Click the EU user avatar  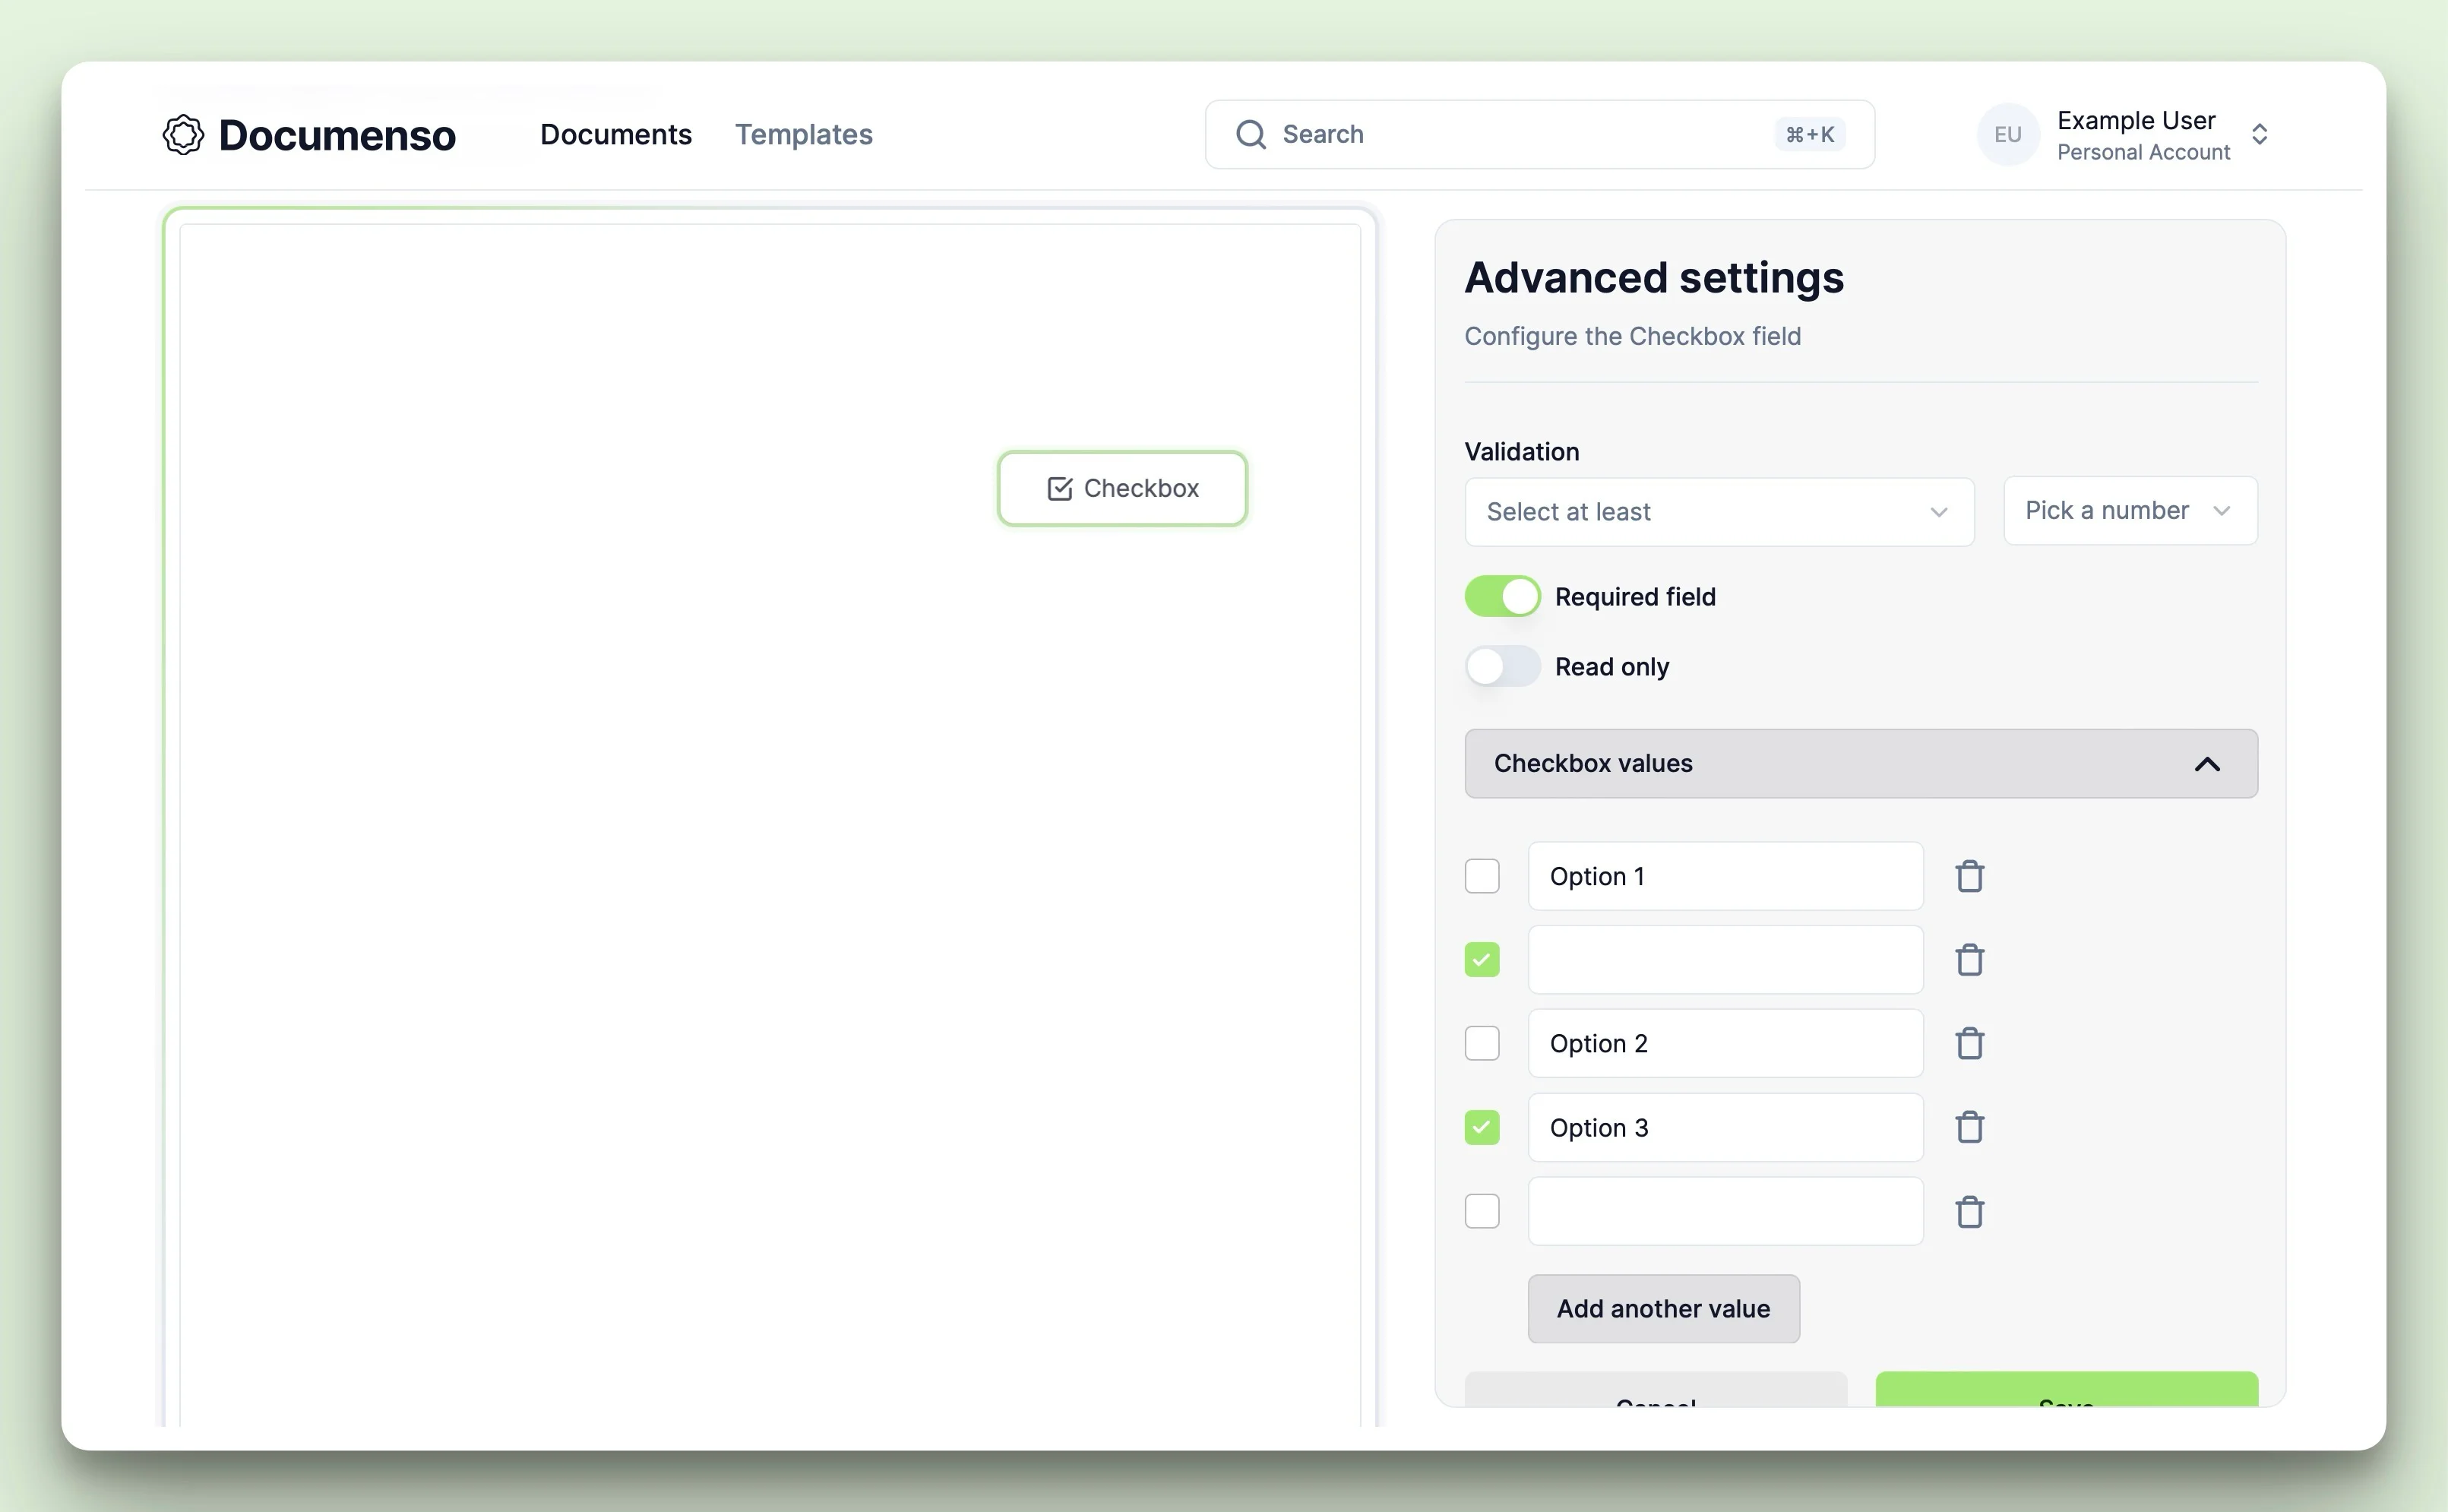(x=2007, y=135)
